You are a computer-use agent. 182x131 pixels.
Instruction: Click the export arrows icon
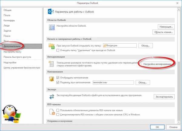pyautogui.click(x=52, y=97)
